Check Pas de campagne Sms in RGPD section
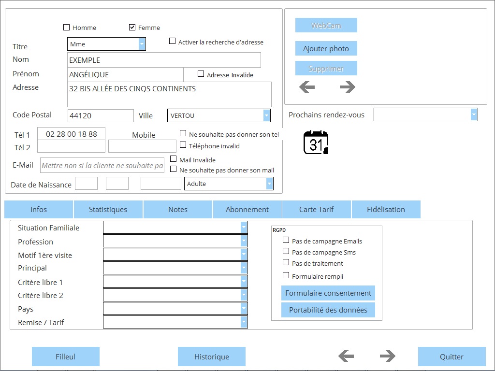 tap(286, 252)
